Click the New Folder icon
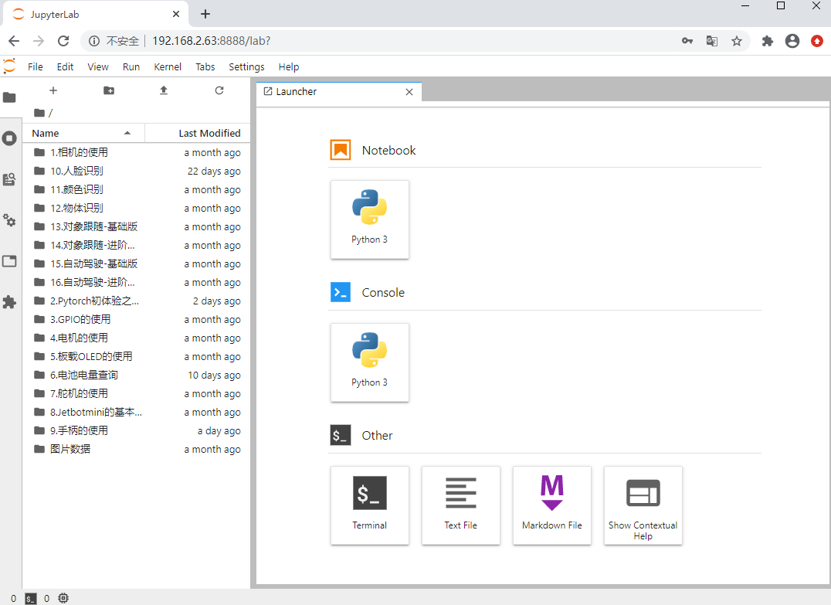 pyautogui.click(x=109, y=90)
